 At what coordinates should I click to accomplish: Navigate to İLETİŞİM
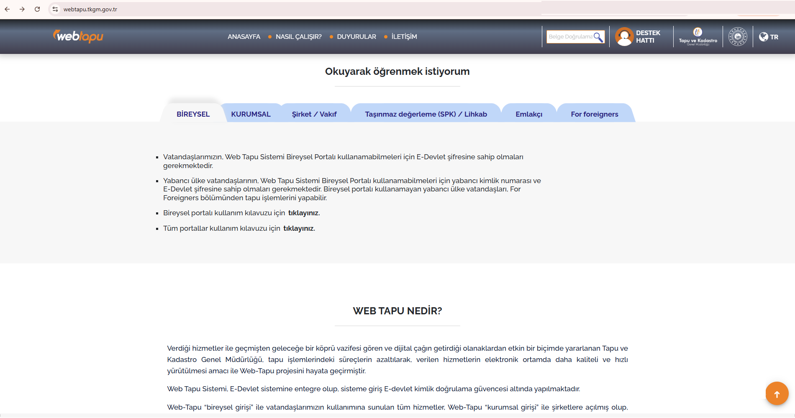click(x=404, y=37)
